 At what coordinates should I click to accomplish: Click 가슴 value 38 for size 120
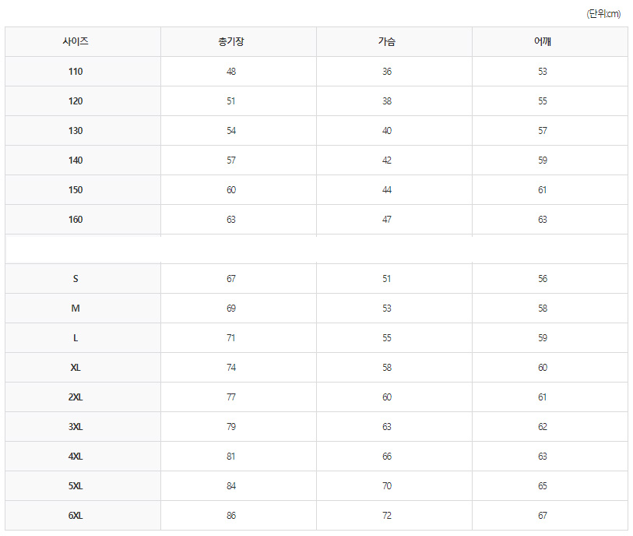pyautogui.click(x=387, y=101)
